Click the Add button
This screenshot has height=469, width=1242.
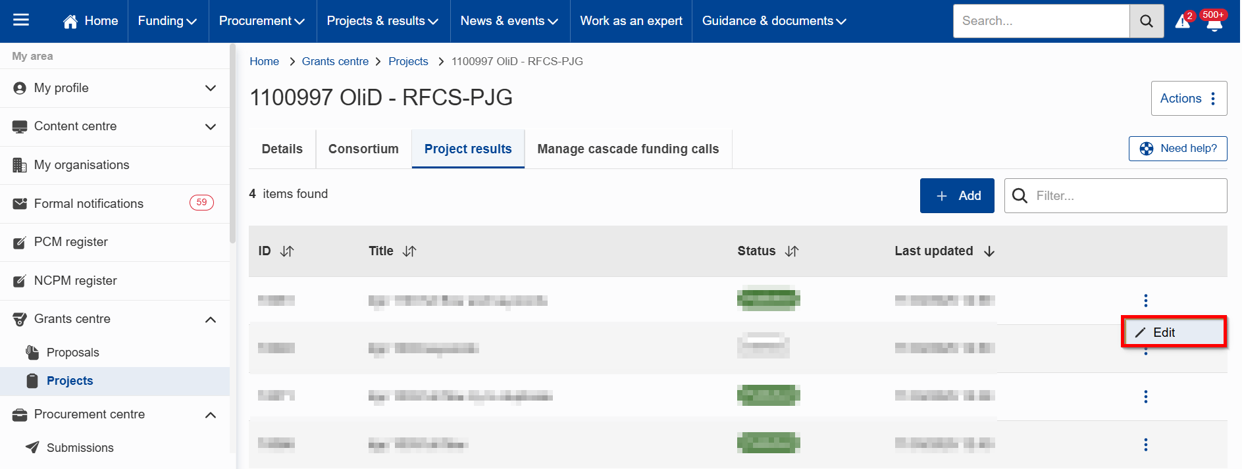(957, 196)
